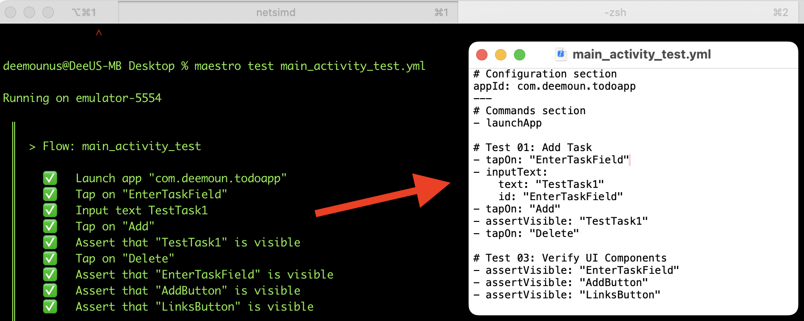
Task: Click the tapOn: "Delete" line in editor
Action: (x=526, y=234)
